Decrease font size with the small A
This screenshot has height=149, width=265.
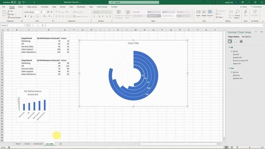(51, 12)
